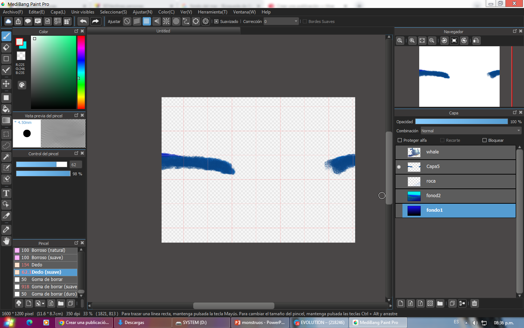
Task: Open the Archivo(F) menu
Action: (x=13, y=12)
